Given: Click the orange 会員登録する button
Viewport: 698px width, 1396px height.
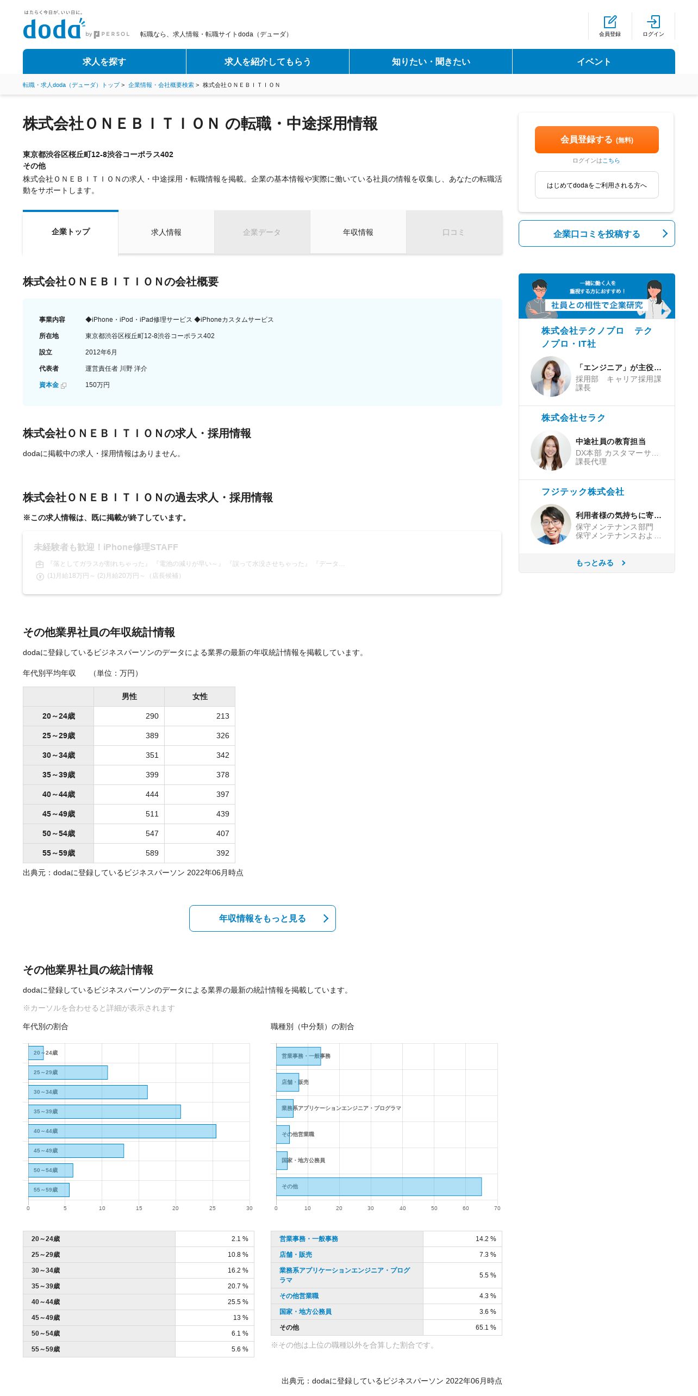Looking at the screenshot, I should click(597, 140).
